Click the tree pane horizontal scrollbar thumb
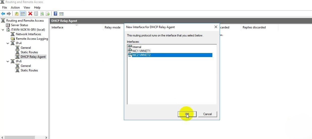The image size is (312, 139). pyautogui.click(x=19, y=137)
